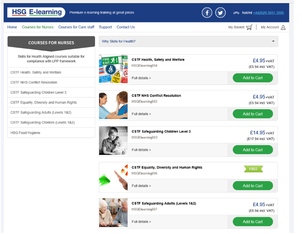The width and height of the screenshot is (302, 234).
Task: Open Courses for Care staff menu
Action: [x=76, y=27]
